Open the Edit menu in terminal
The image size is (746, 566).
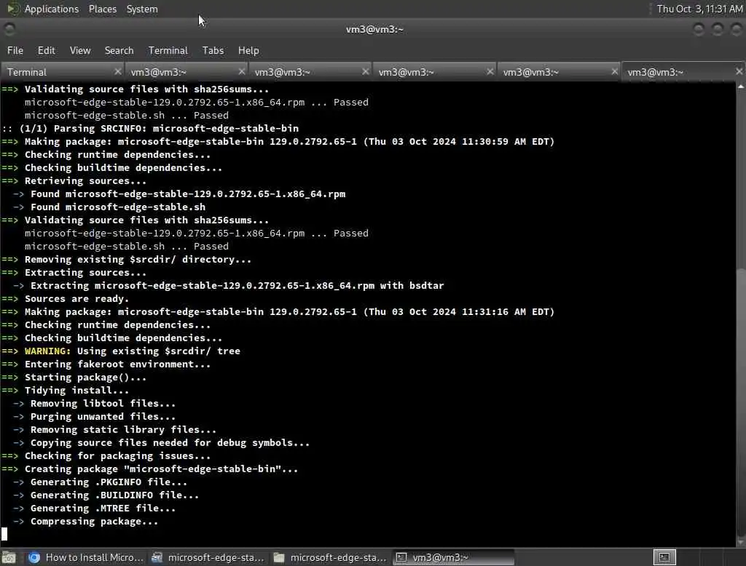click(x=46, y=50)
